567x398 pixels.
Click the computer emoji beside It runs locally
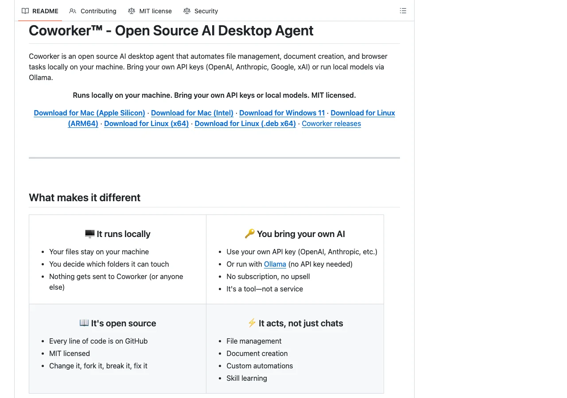pos(89,233)
